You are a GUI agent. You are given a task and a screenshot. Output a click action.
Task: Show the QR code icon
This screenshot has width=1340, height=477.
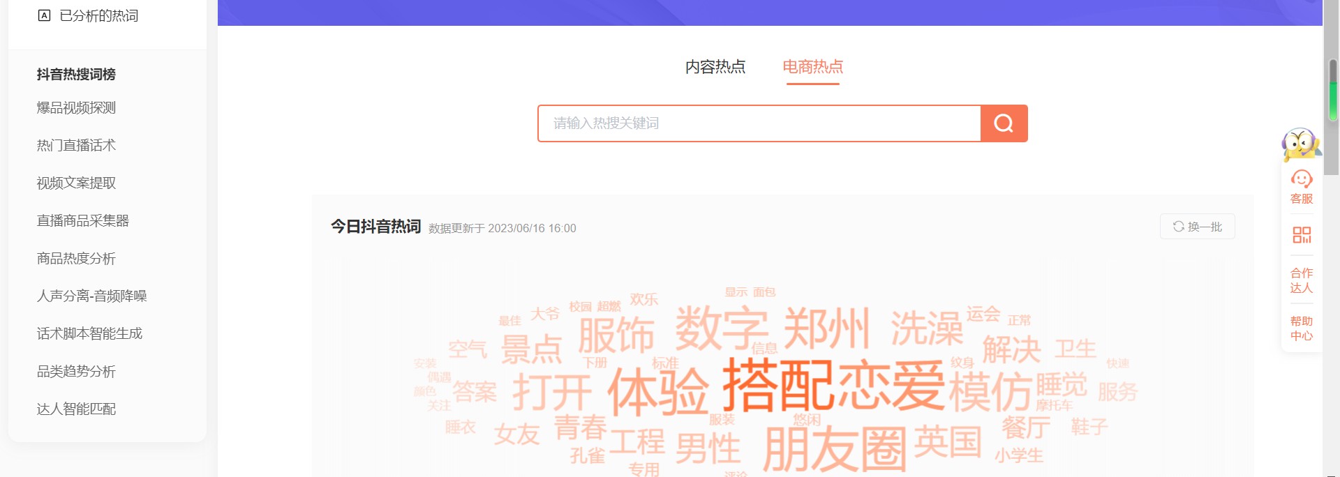tap(1302, 235)
